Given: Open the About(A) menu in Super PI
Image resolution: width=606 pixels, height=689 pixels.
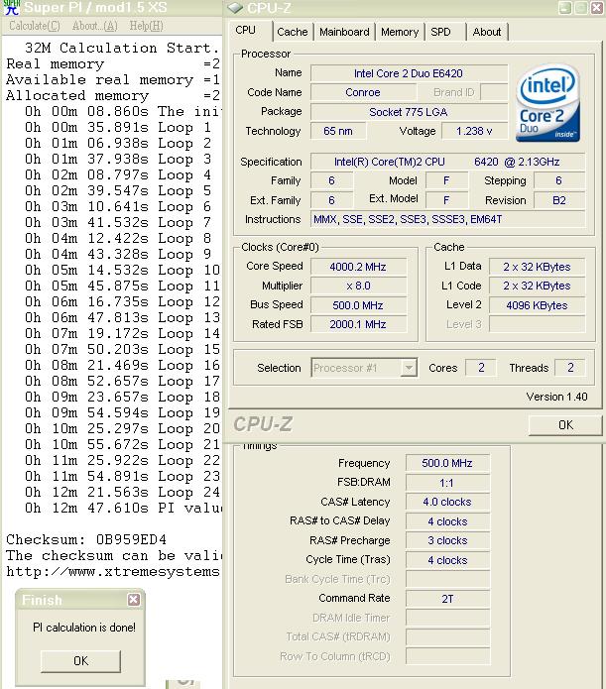Looking at the screenshot, I should (x=94, y=26).
